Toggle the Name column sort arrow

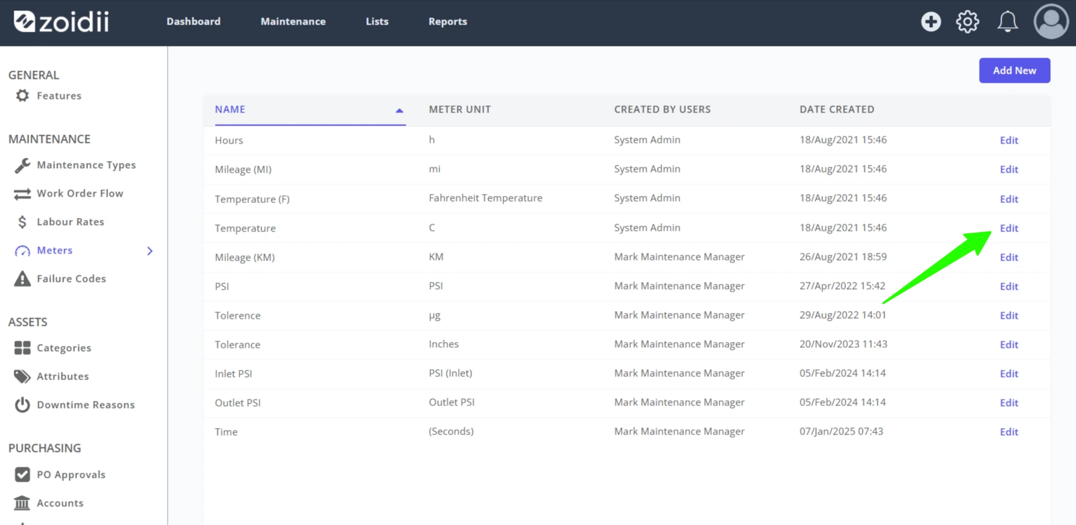click(x=399, y=111)
